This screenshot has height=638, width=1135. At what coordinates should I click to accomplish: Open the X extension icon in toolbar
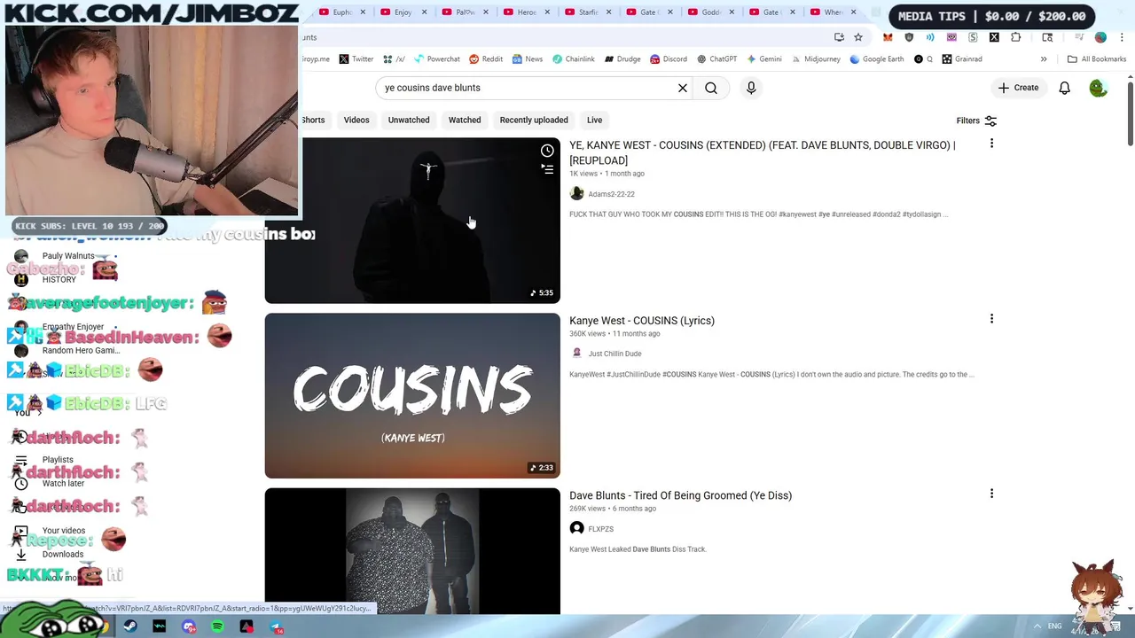point(994,37)
